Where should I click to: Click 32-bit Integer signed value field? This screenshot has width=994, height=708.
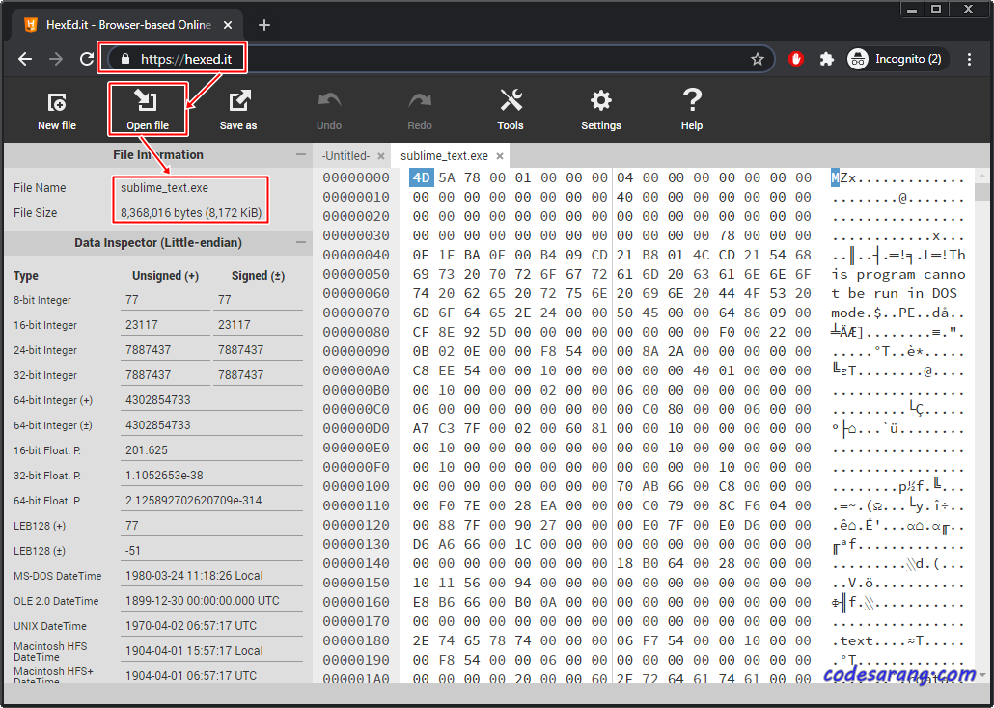coord(258,374)
